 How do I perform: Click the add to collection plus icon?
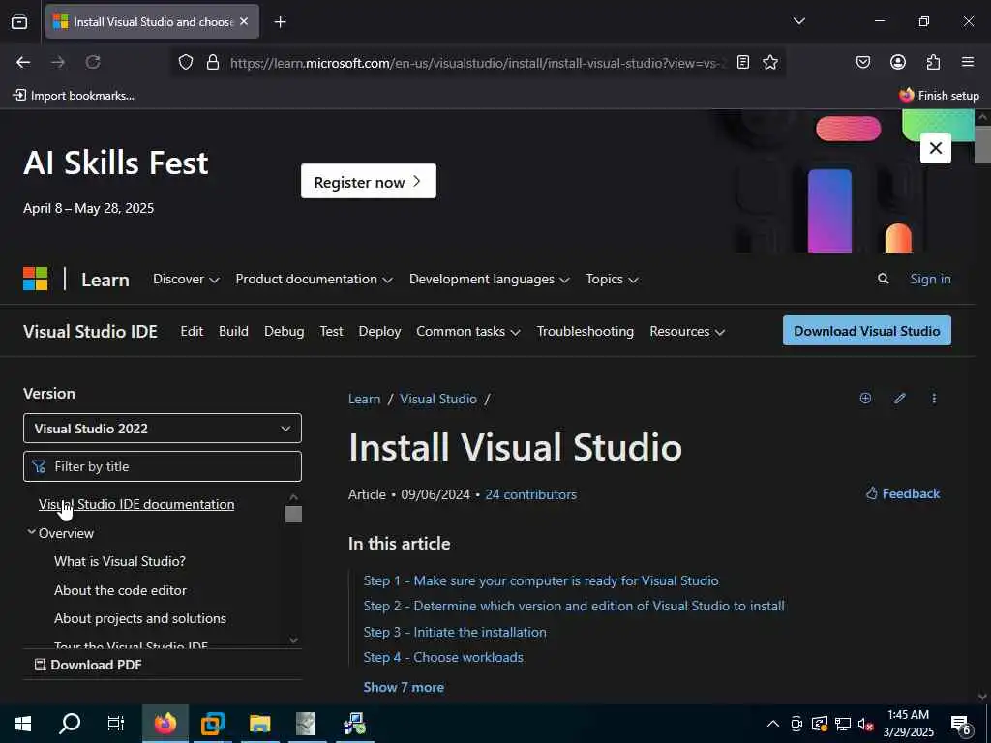point(865,398)
